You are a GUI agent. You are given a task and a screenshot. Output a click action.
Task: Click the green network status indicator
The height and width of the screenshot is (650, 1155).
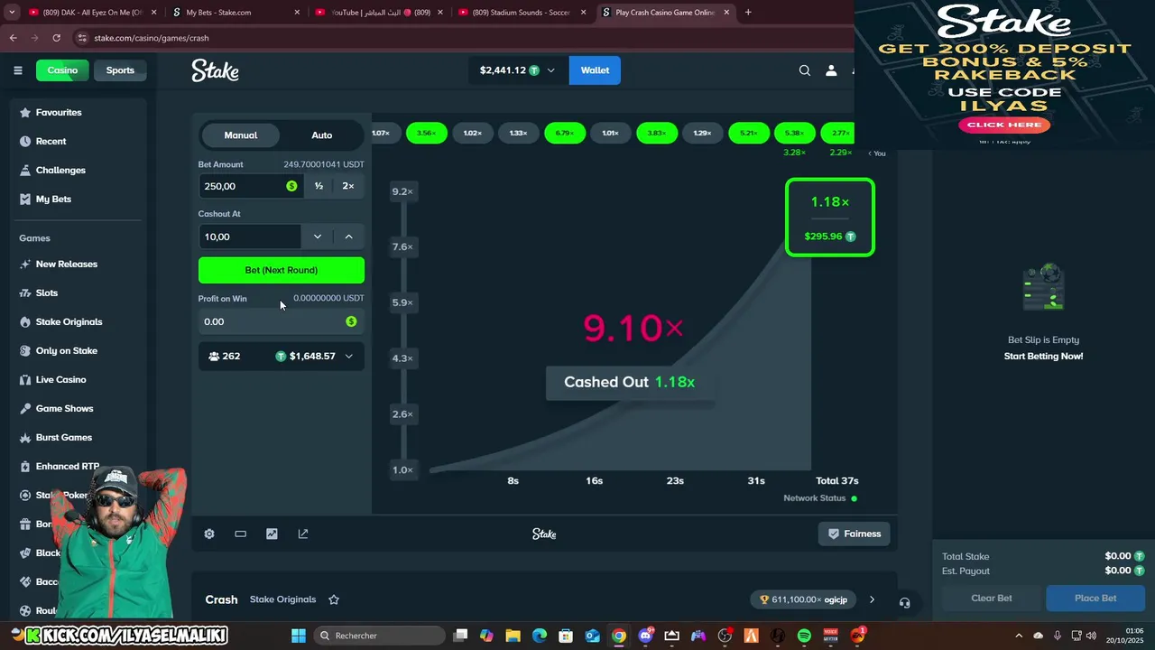coord(855,498)
